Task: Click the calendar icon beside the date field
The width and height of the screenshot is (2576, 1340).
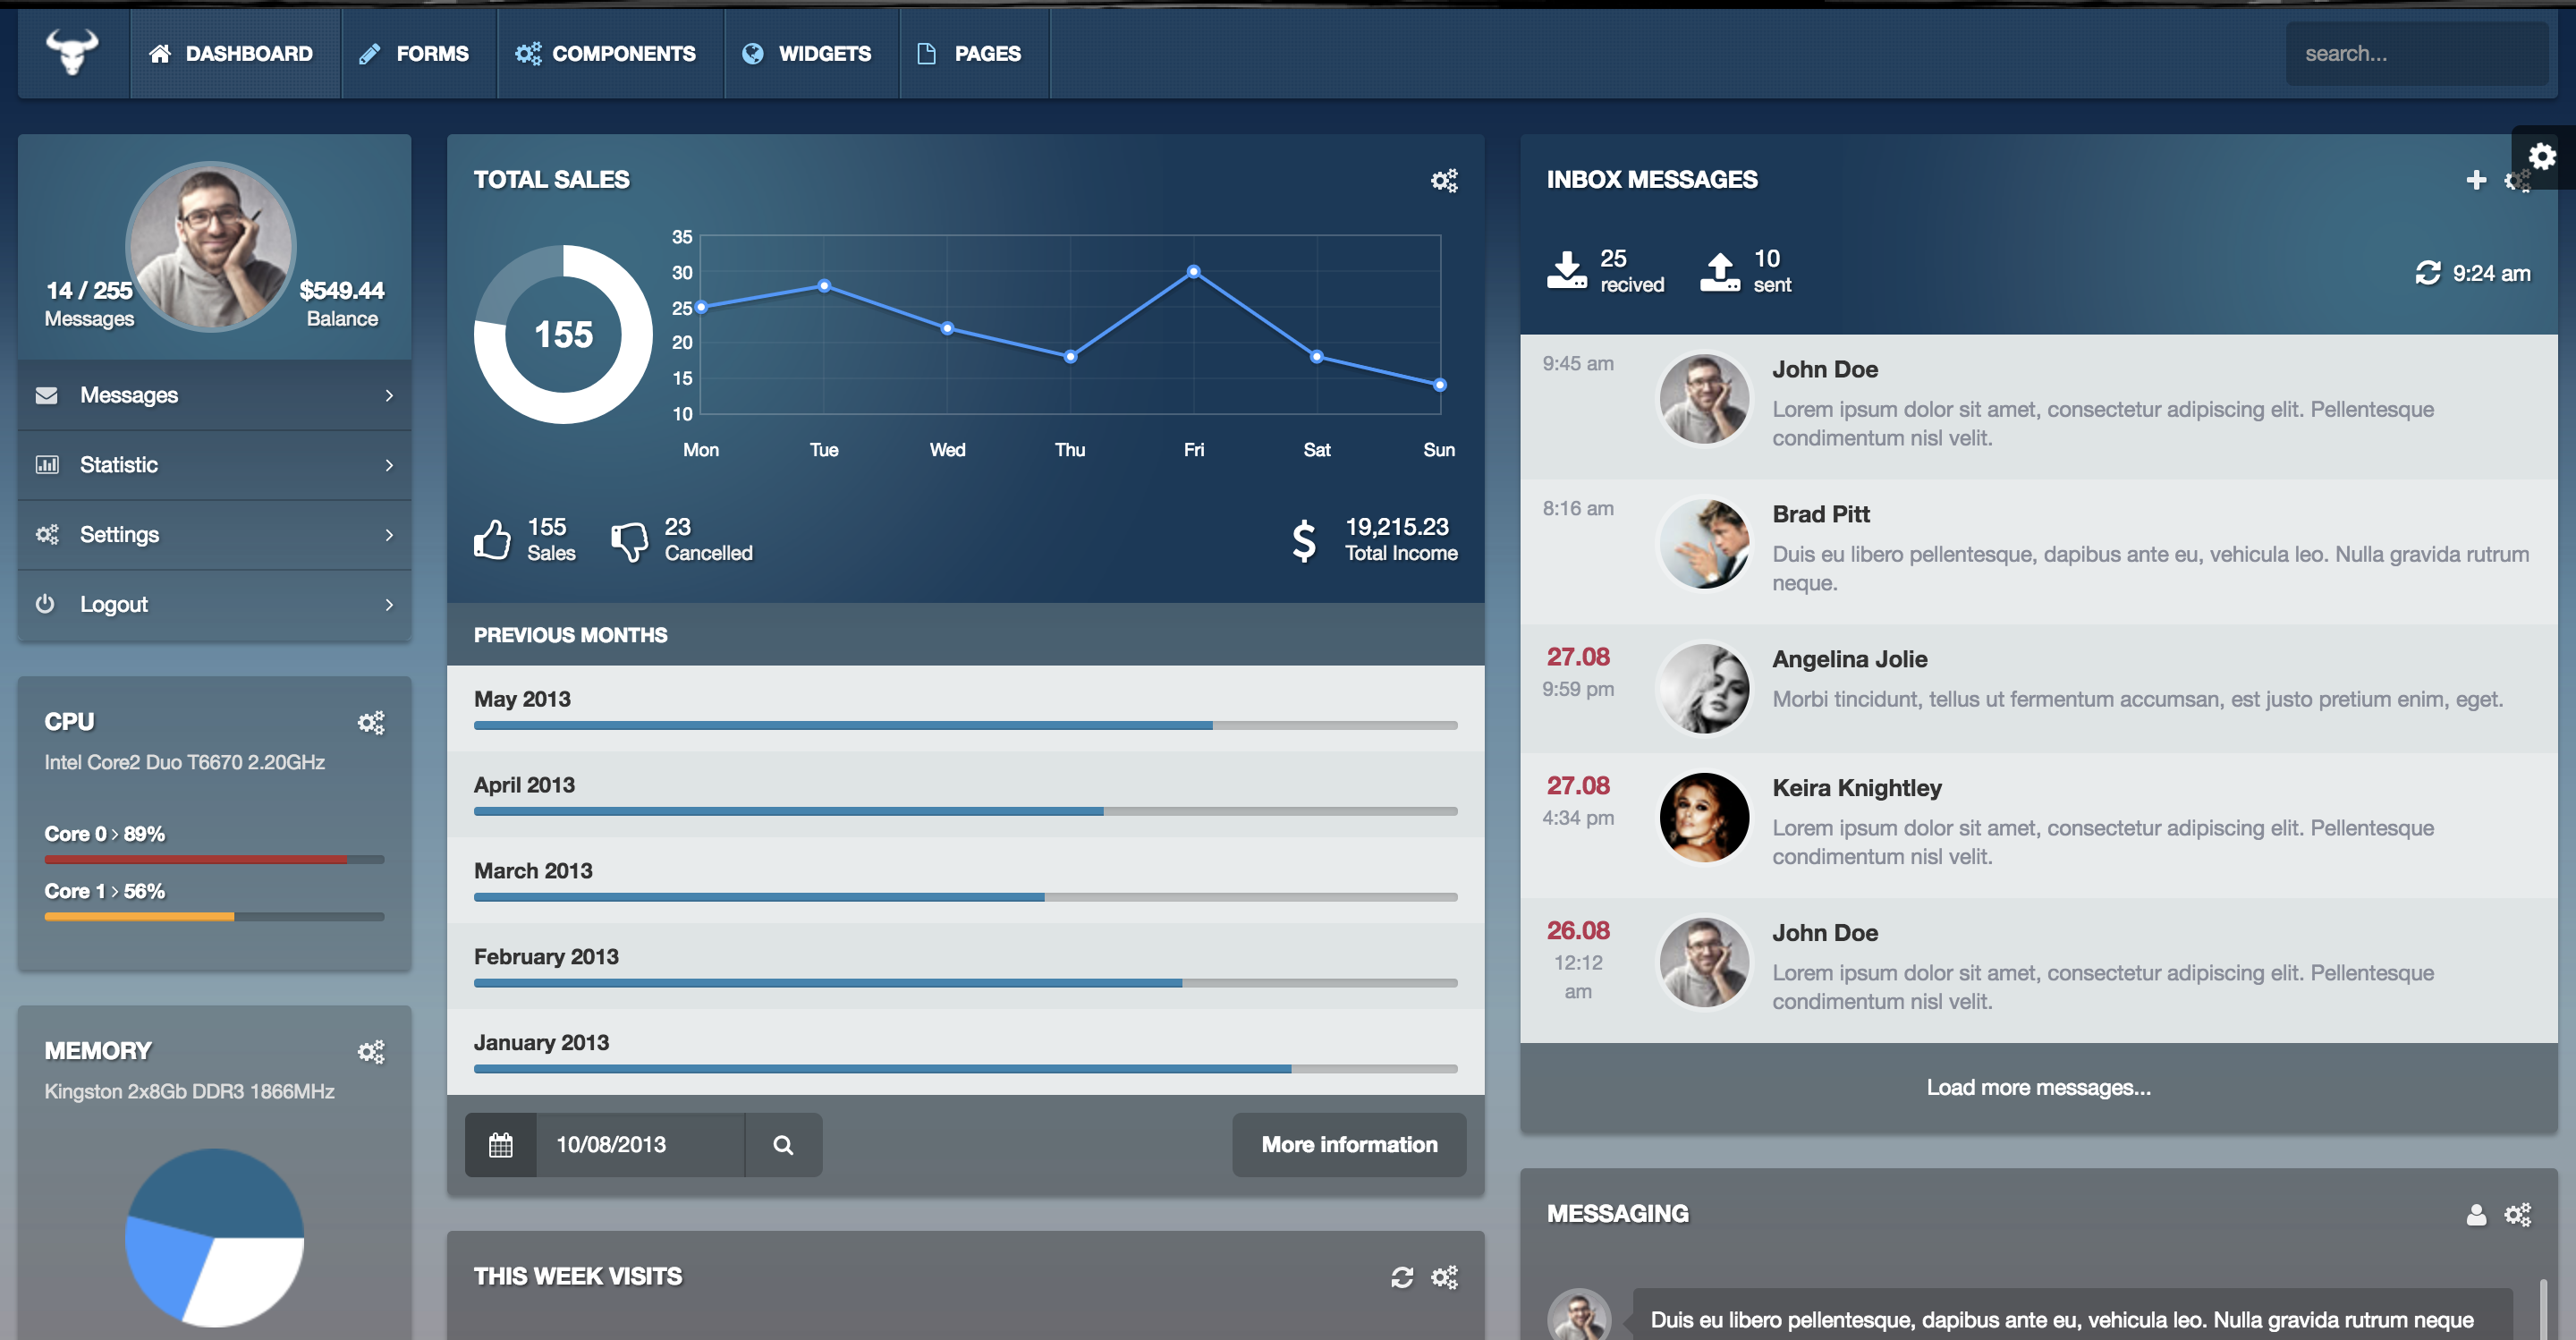Action: [x=501, y=1145]
